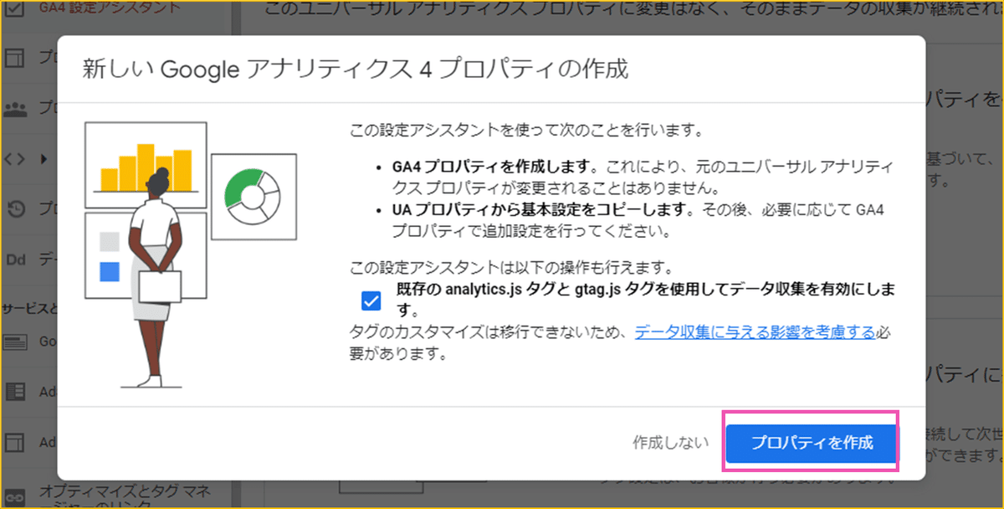Open GA4 設定アシスタント sidebar item
The width and height of the screenshot is (1004, 509).
pos(109,8)
